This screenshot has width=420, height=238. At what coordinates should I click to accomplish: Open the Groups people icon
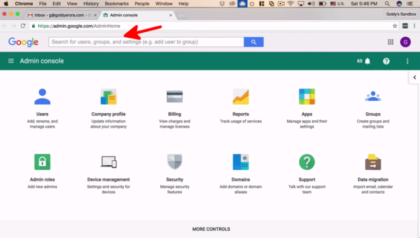click(373, 96)
